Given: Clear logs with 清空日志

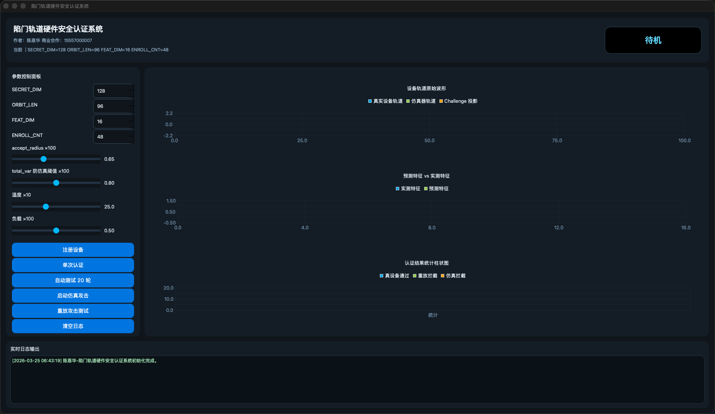Looking at the screenshot, I should coord(73,326).
